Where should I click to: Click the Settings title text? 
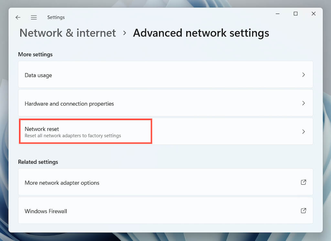click(x=56, y=17)
